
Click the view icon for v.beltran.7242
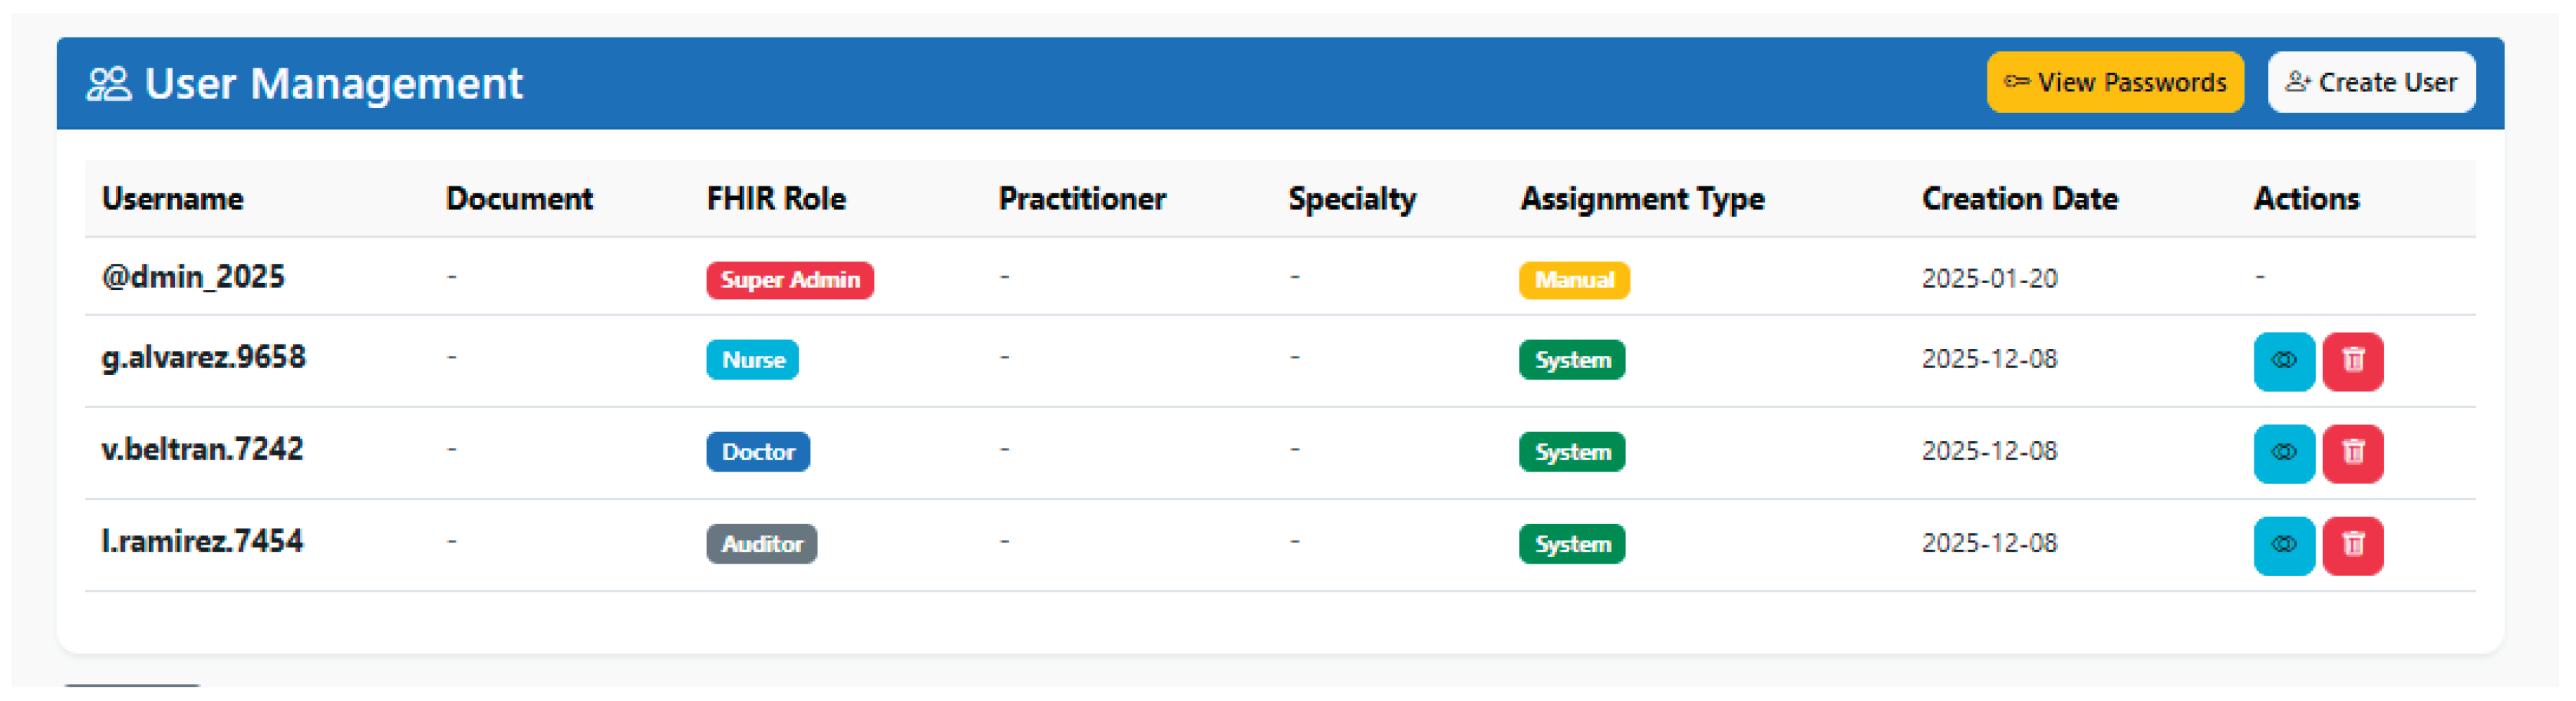point(2283,453)
